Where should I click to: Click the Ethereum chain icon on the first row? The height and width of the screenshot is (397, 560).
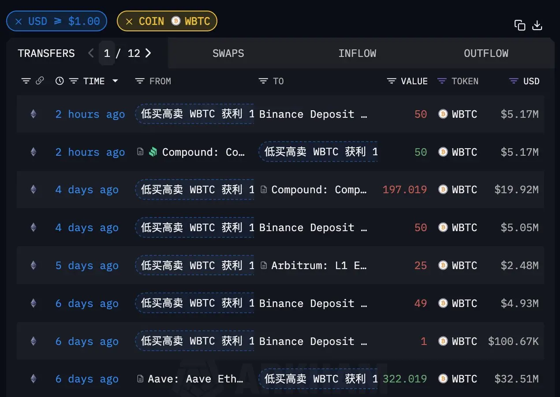(x=33, y=114)
